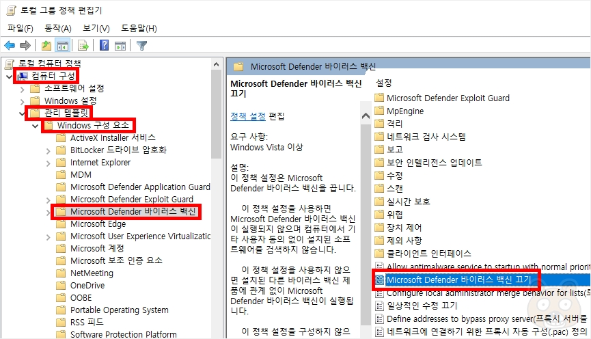This screenshot has height=339, width=591.
Task: Select Portable Operating System folder
Action: click(x=119, y=310)
